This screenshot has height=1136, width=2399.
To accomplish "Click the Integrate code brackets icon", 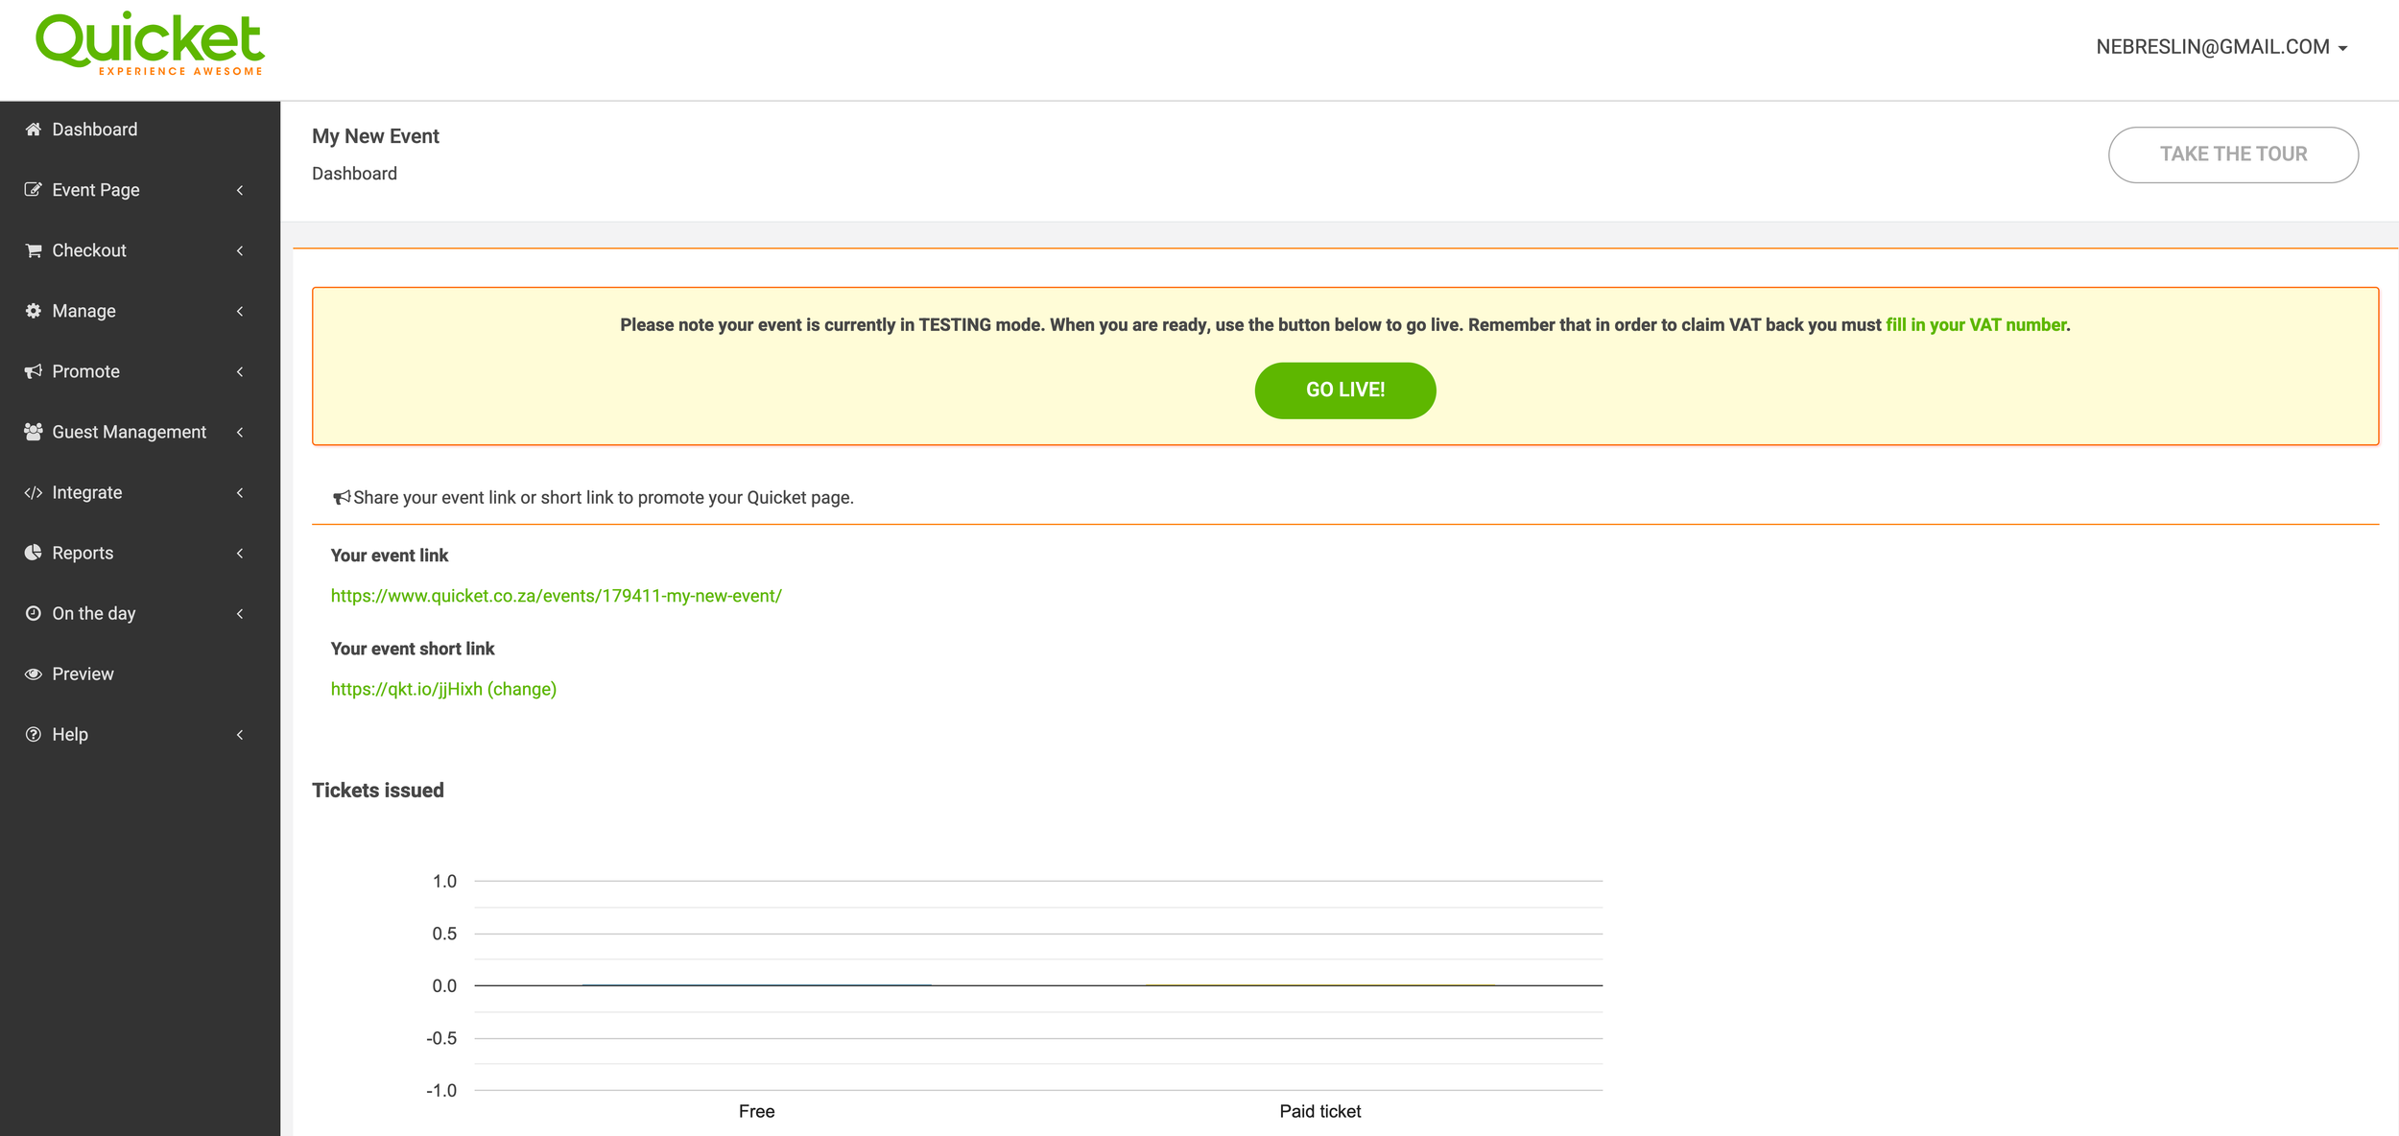I will (34, 492).
